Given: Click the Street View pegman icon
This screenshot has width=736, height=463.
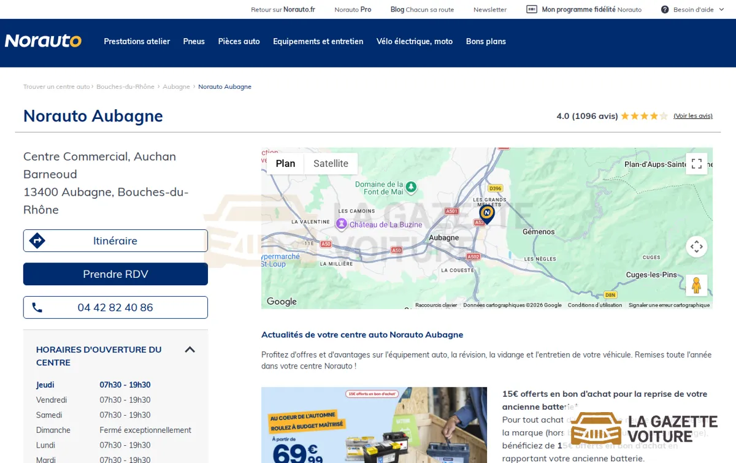Looking at the screenshot, I should 697,286.
